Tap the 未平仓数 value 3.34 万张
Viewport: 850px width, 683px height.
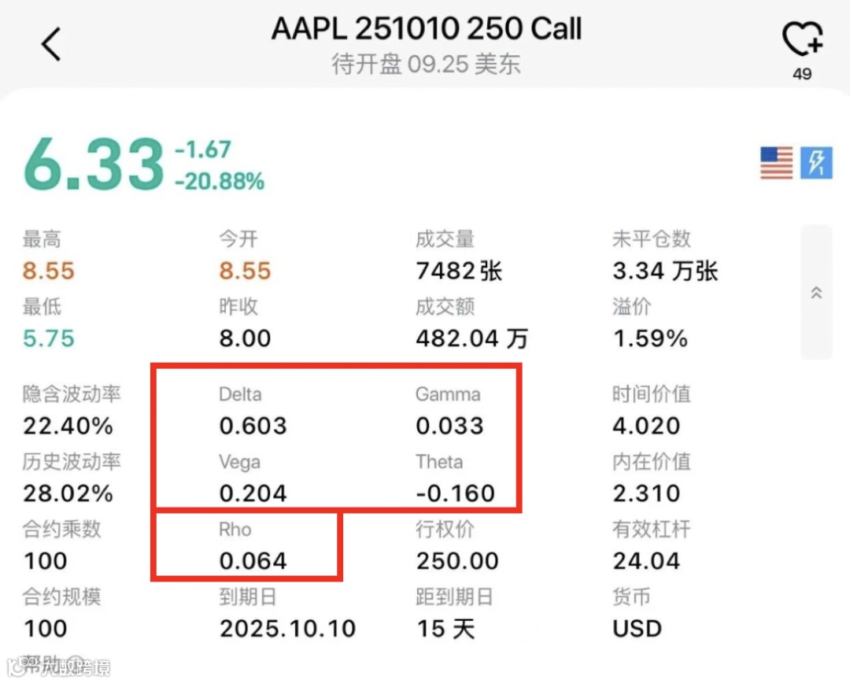tap(665, 271)
